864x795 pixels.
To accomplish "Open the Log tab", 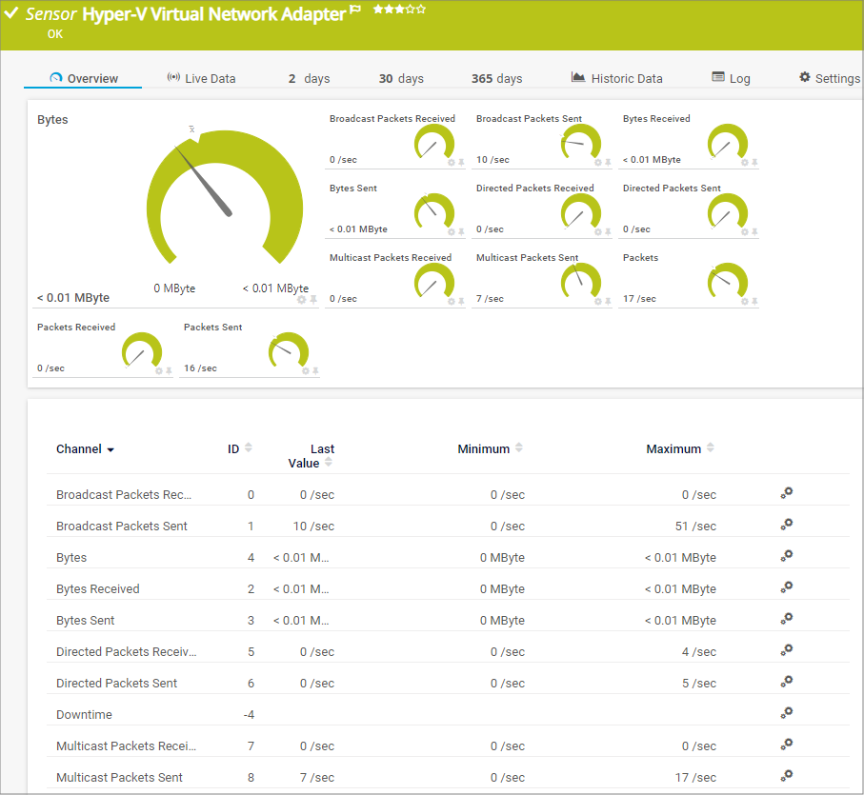I will pyautogui.click(x=731, y=78).
